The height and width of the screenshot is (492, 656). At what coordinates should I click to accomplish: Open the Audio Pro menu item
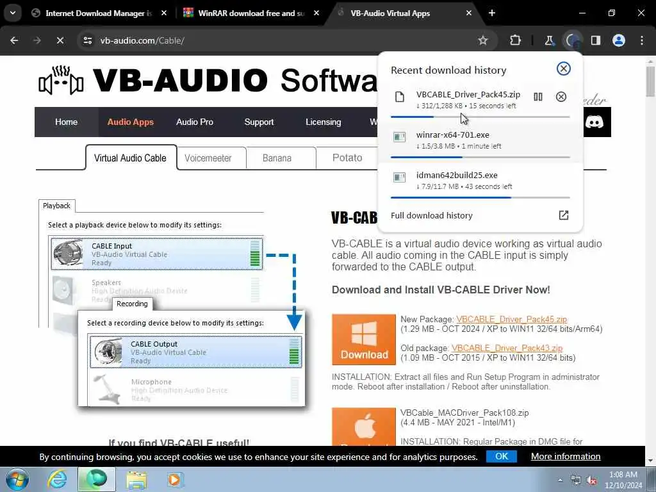point(195,122)
